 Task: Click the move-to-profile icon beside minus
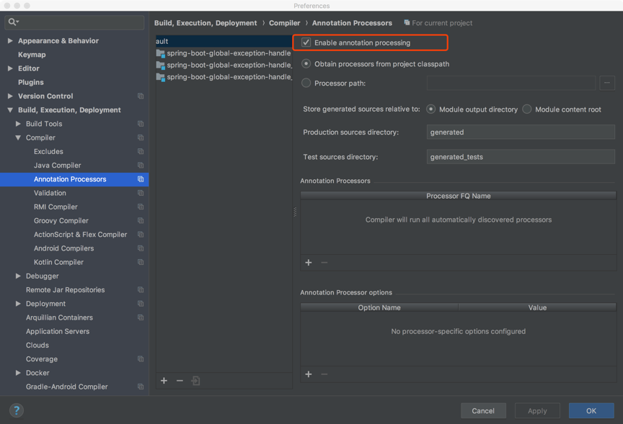tap(195, 381)
